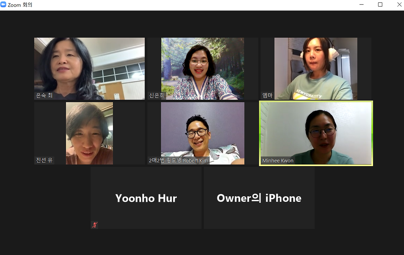
Task: Click the 신은희 name label
Action: point(157,96)
